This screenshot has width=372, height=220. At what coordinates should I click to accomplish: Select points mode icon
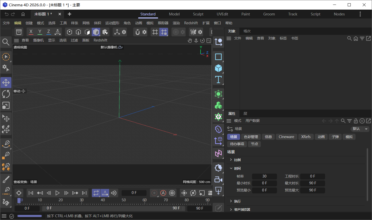[69, 32]
